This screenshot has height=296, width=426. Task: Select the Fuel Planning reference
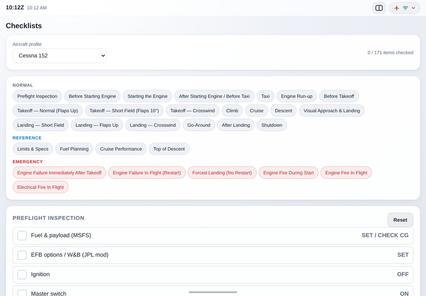pos(74,149)
